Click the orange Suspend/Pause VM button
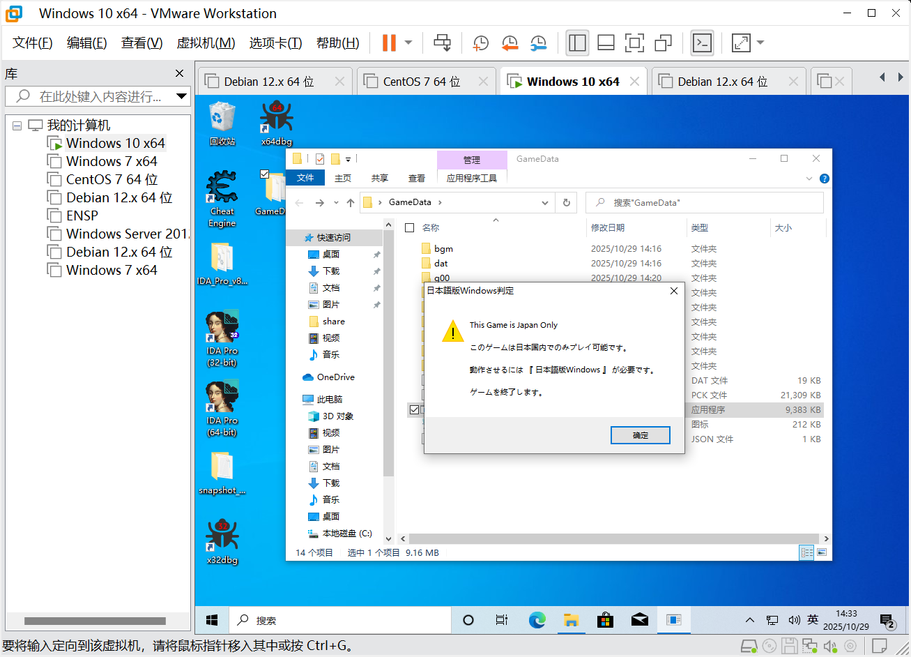 [389, 43]
